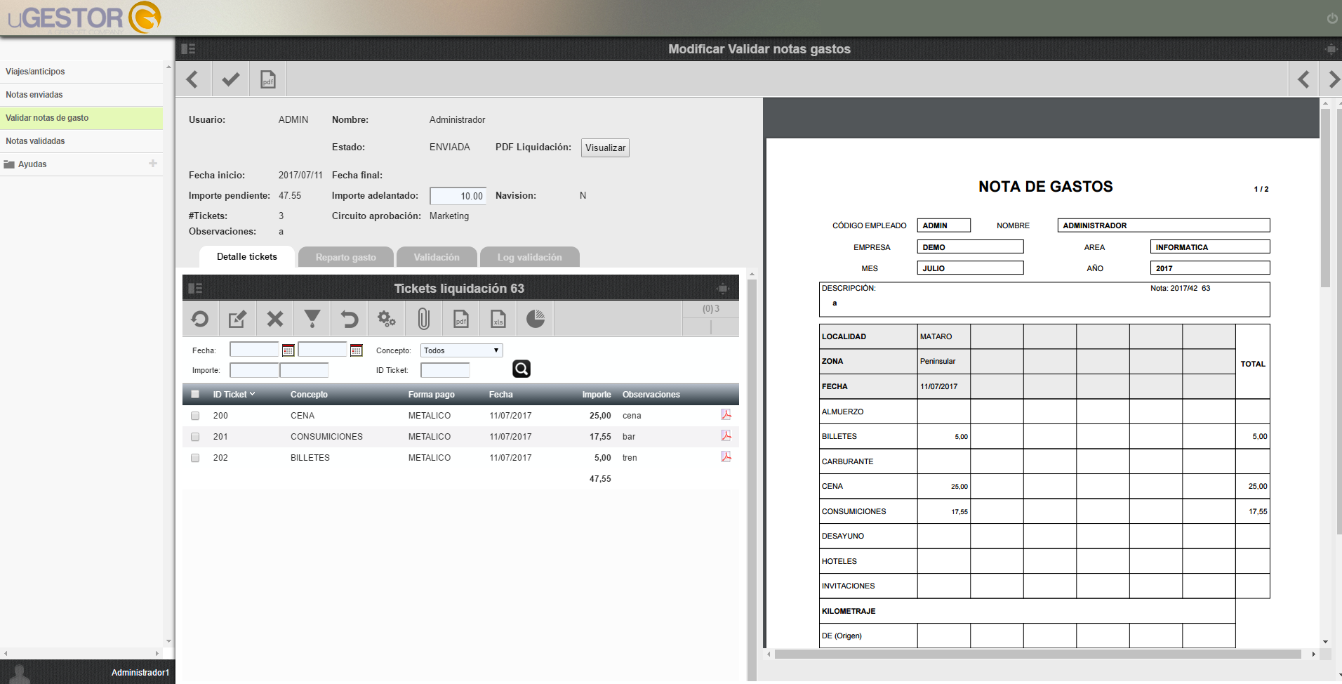The width and height of the screenshot is (1342, 684).
Task: Export tickets to PDF icon
Action: (460, 319)
